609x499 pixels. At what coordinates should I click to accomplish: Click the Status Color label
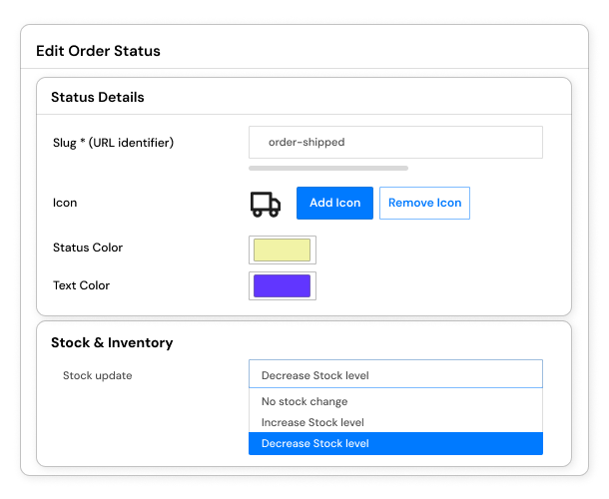click(x=88, y=248)
